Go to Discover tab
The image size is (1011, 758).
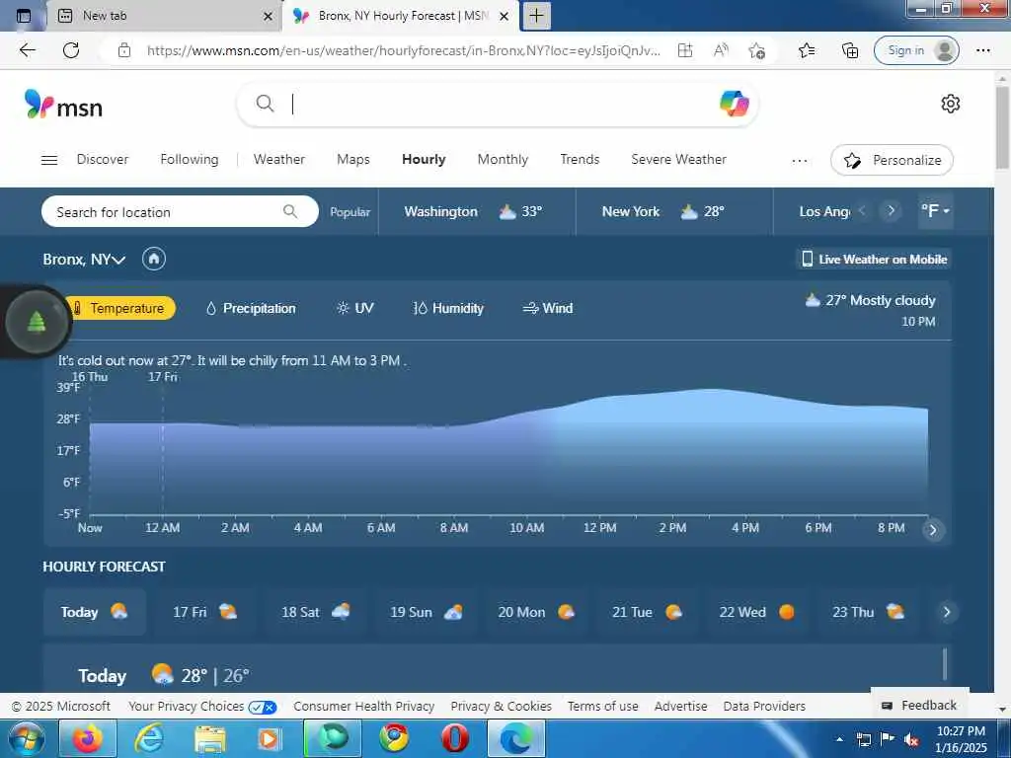click(103, 159)
